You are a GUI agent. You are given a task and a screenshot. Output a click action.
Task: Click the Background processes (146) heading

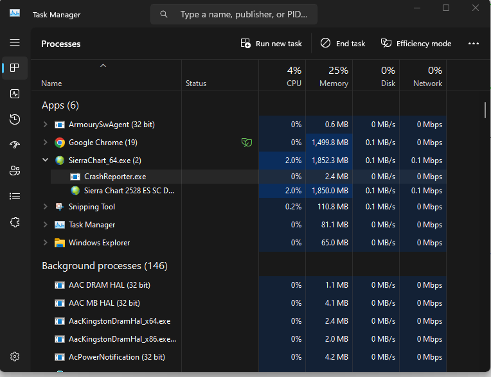click(x=105, y=266)
